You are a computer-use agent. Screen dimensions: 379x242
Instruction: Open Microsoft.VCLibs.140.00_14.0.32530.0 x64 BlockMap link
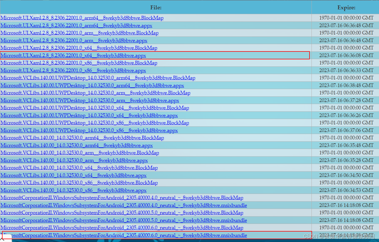tap(79, 168)
